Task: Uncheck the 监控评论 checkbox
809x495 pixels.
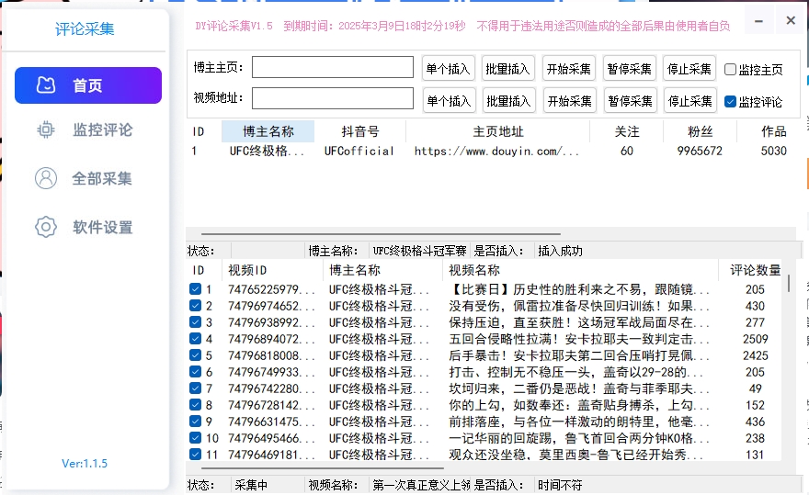Action: click(x=731, y=101)
